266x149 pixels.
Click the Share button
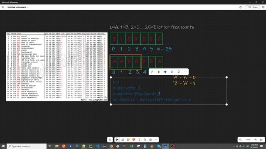click(x=253, y=7)
